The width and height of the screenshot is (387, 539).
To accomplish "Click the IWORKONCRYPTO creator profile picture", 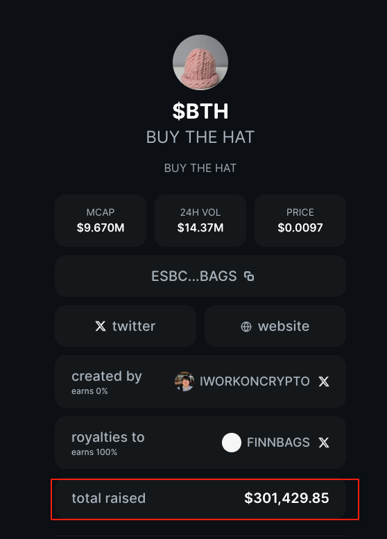I will pos(184,382).
